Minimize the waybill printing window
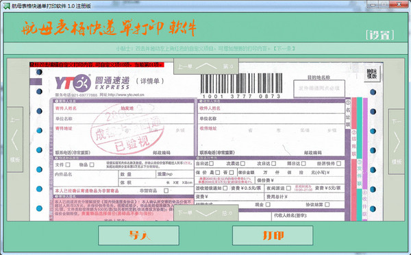Image resolution: width=411 pixels, height=255 pixels. [373, 5]
